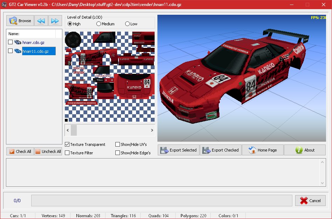The width and height of the screenshot is (332, 219).
Task: Click the Quads: 104 status entry
Action: [x=158, y=215]
